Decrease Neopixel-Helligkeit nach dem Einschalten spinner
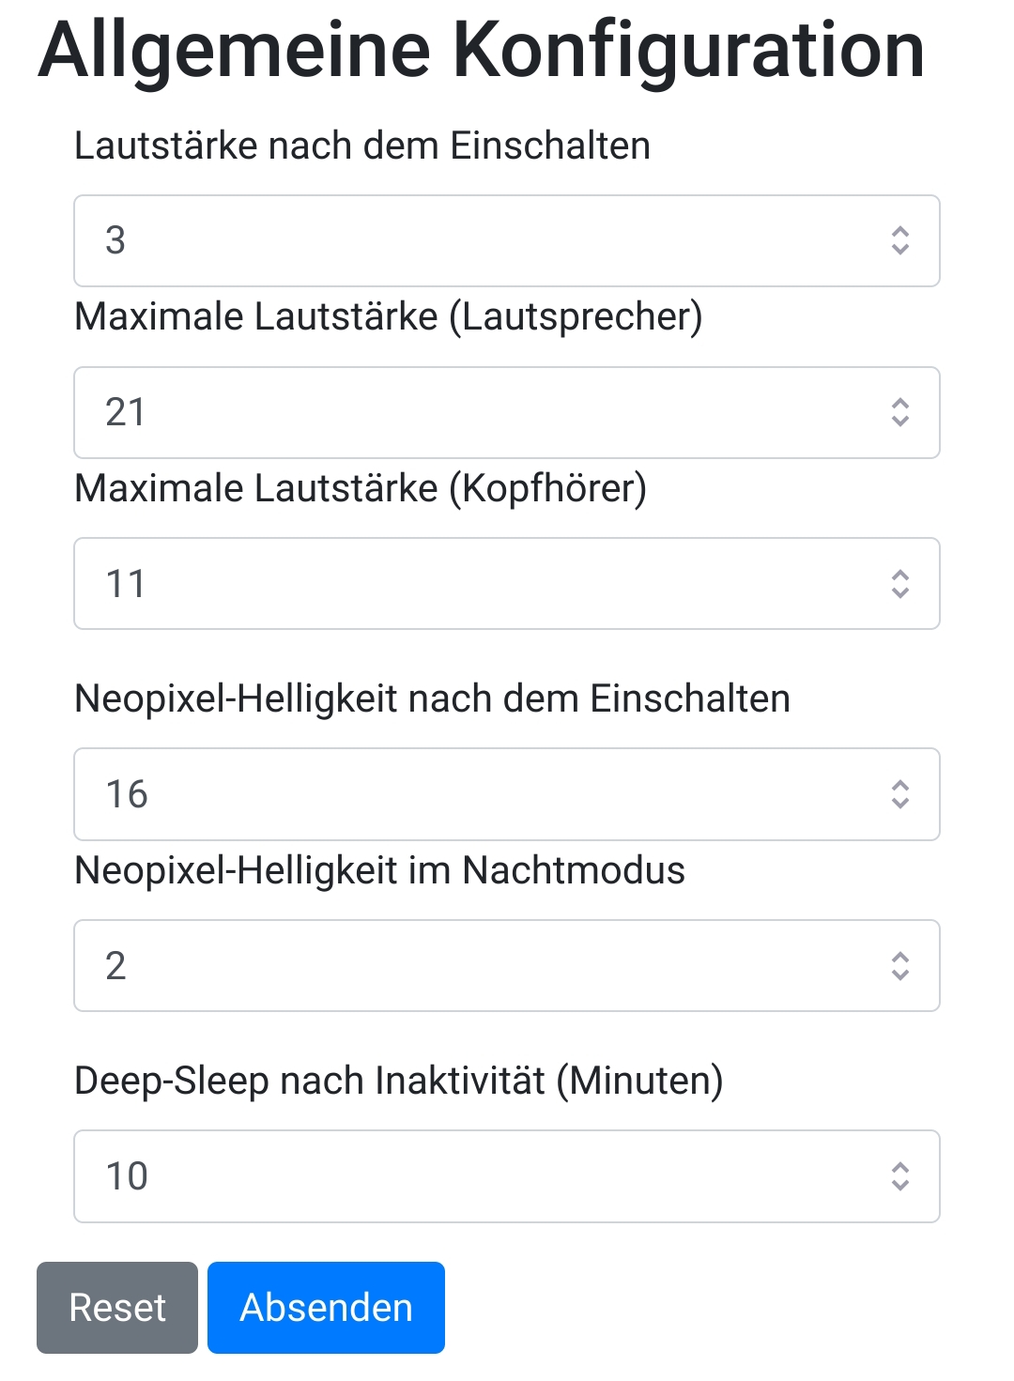 (x=900, y=804)
